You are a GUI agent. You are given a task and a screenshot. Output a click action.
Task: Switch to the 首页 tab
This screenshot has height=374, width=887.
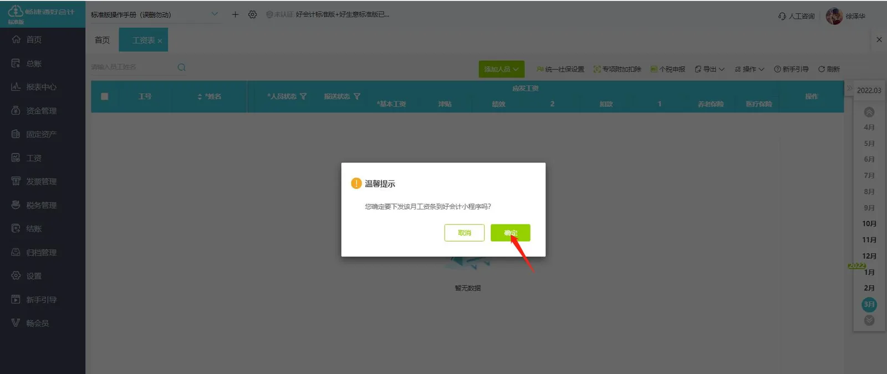(102, 40)
